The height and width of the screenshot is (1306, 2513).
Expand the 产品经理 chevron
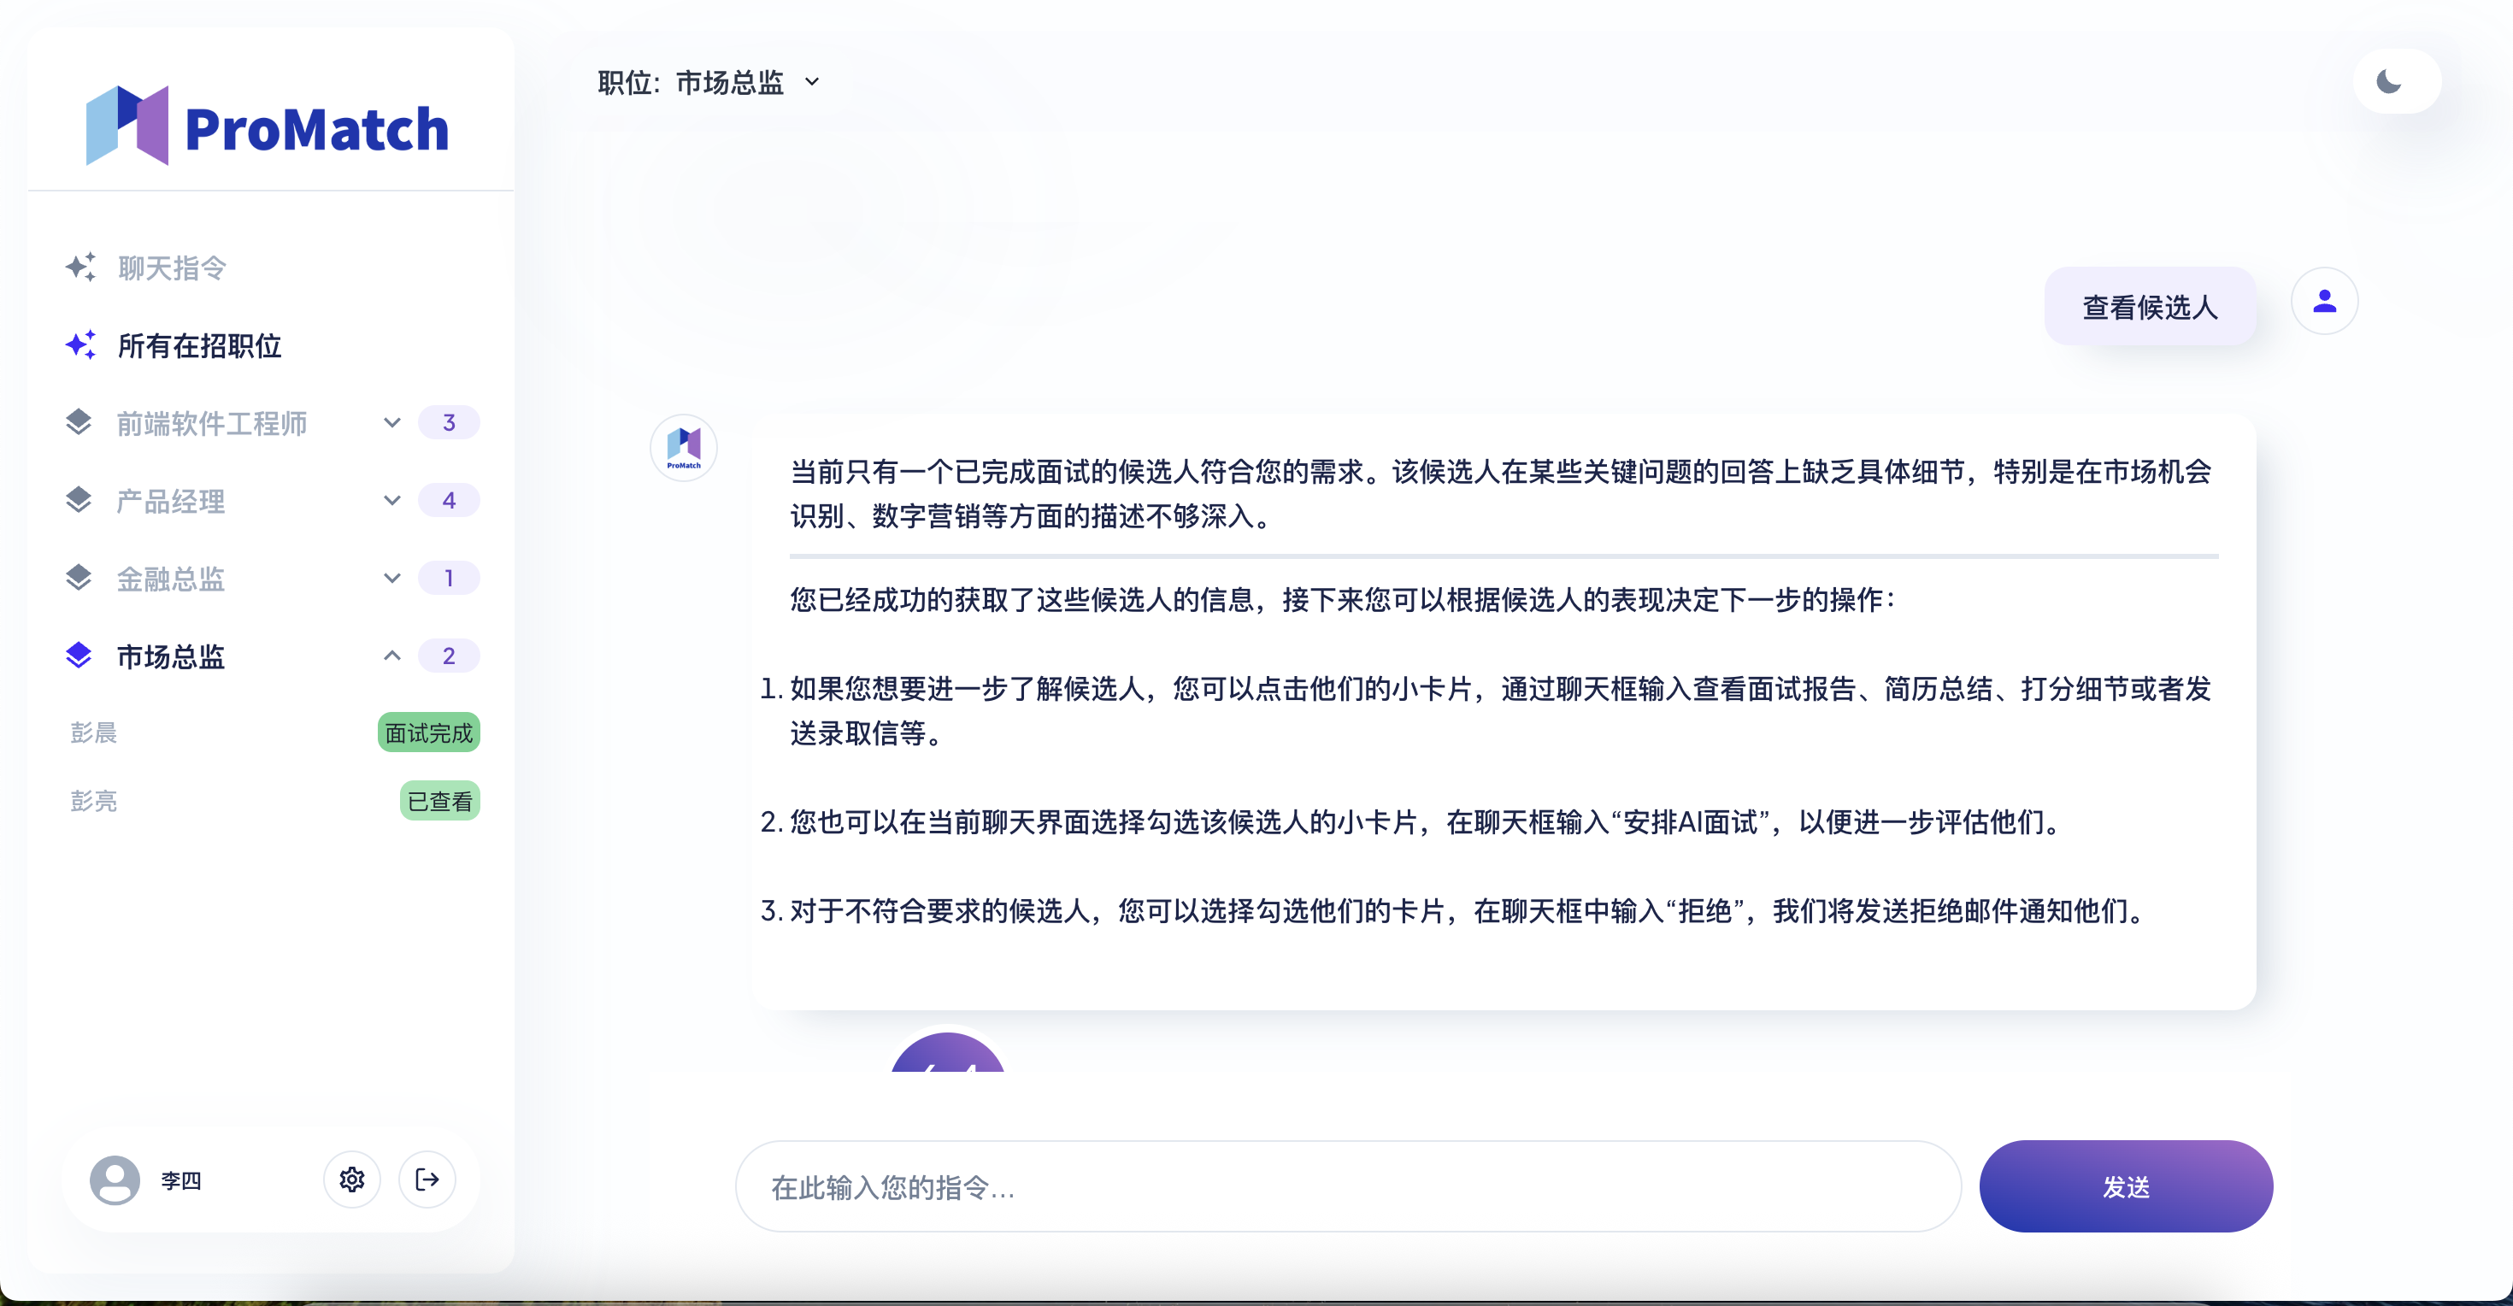[392, 500]
